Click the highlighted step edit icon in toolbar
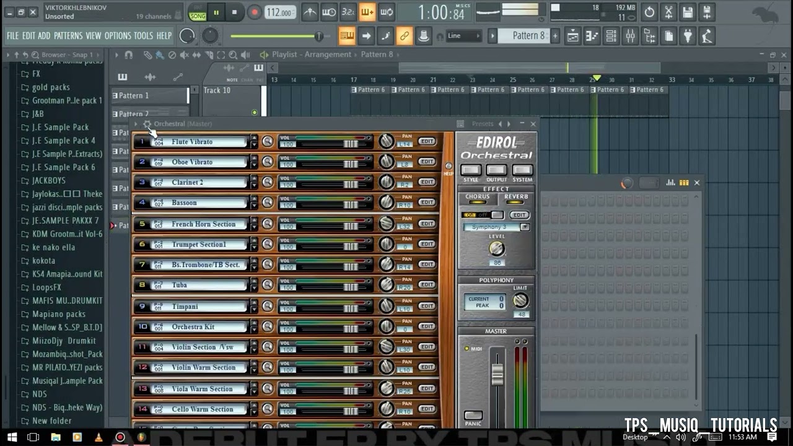 367,12
